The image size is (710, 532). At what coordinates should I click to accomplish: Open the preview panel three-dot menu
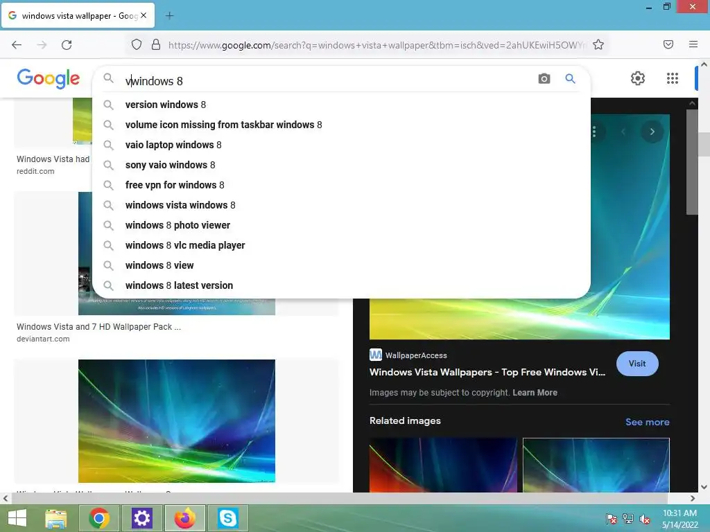[x=594, y=132]
